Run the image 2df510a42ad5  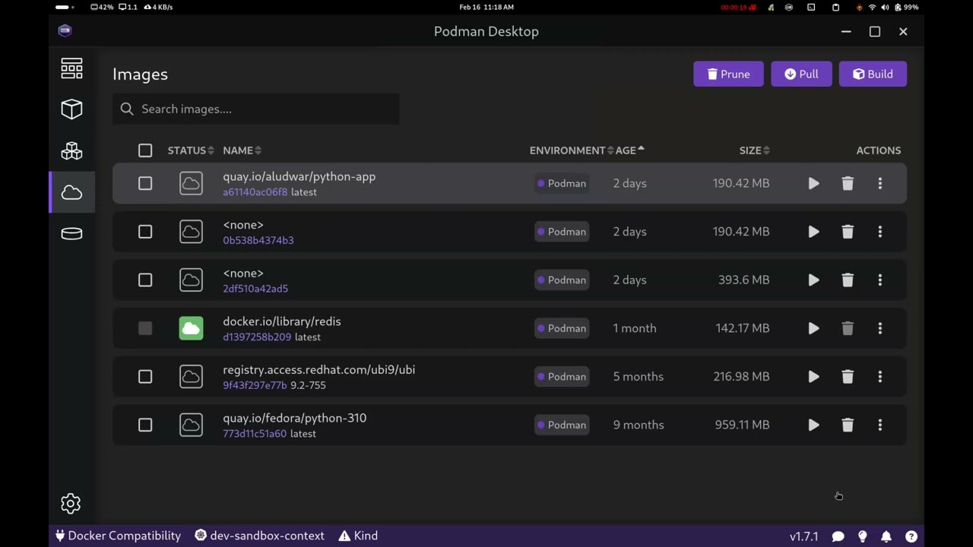click(813, 280)
